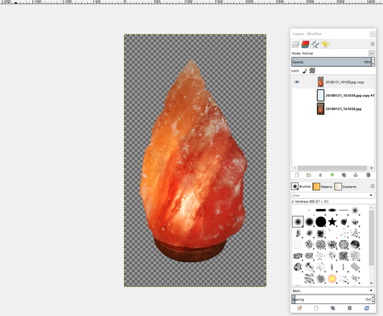Open the Channels tab with RGB stack icon
The height and width of the screenshot is (316, 383).
pos(305,44)
